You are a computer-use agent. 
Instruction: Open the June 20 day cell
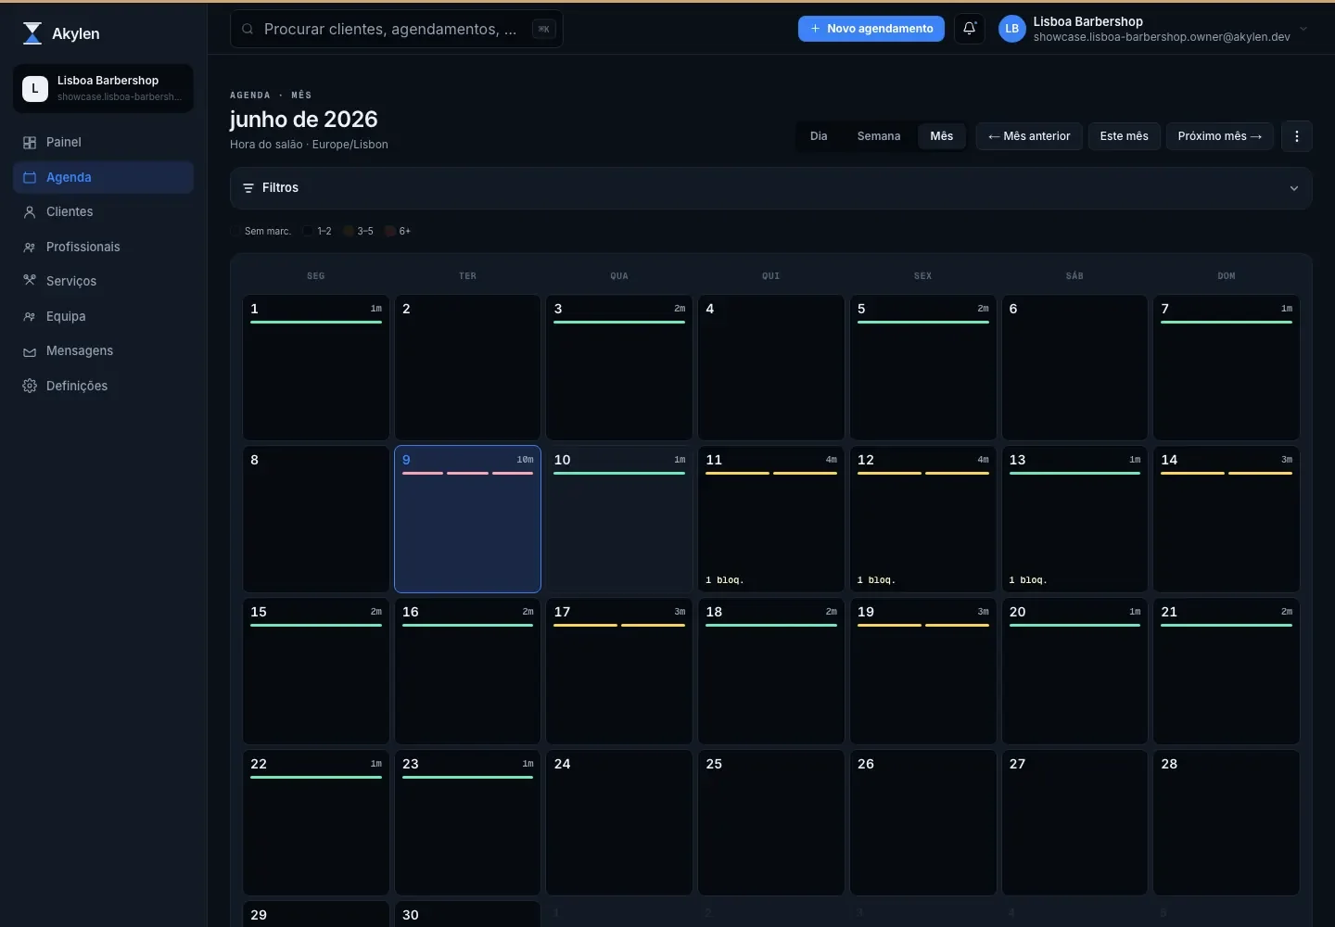point(1074,671)
